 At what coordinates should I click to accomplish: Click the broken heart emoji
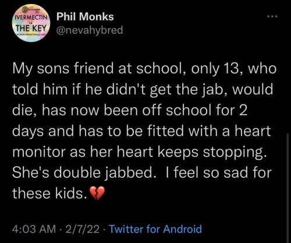pyautogui.click(x=97, y=194)
